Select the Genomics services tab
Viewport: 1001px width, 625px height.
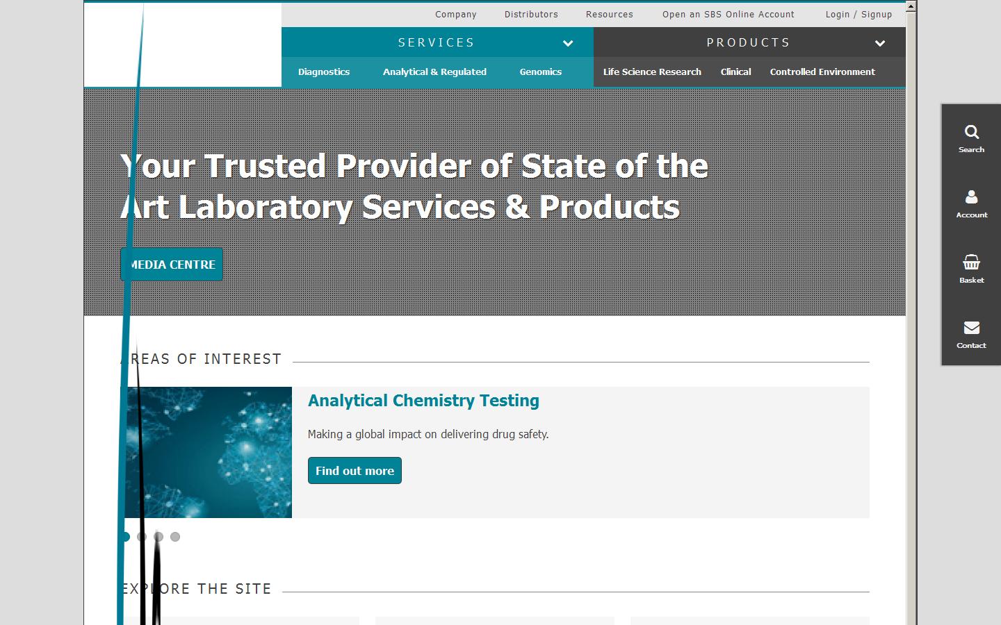(x=541, y=72)
